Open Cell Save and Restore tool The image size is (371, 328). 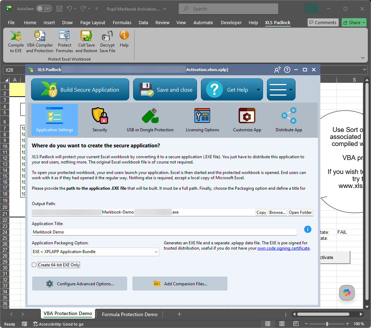click(86, 42)
